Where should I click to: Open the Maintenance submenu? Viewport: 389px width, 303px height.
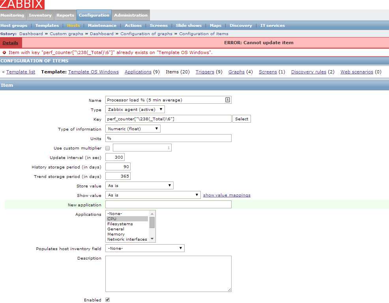102,26
